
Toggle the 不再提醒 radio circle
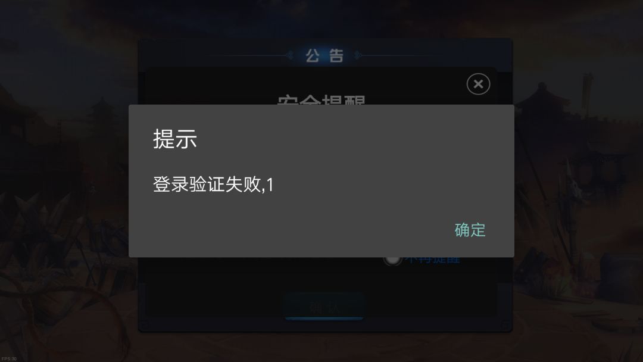[392, 260]
